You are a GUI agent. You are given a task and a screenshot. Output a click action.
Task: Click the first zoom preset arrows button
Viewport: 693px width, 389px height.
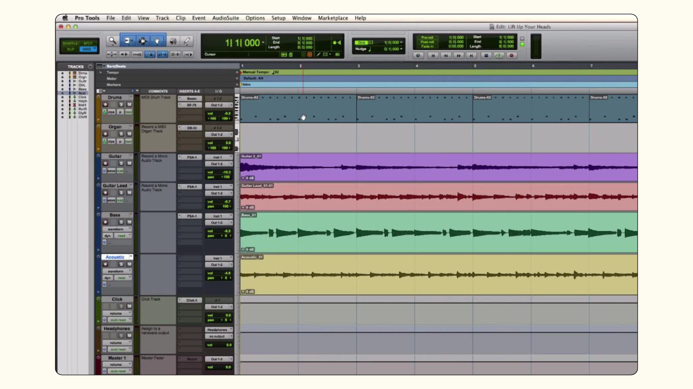click(x=112, y=54)
